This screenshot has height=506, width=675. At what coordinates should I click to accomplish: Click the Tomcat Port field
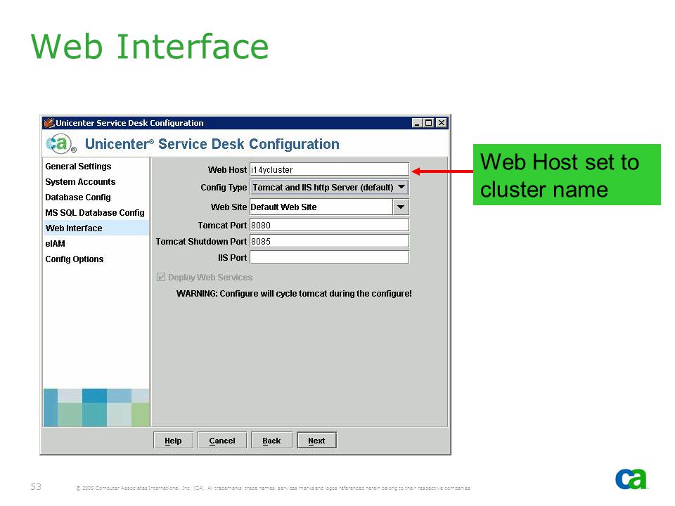pos(329,225)
